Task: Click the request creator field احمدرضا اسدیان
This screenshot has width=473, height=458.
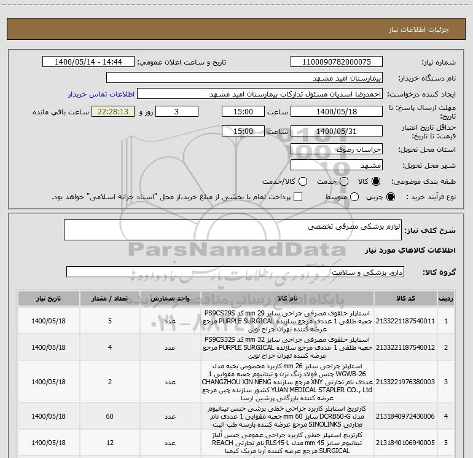Action: (x=260, y=94)
